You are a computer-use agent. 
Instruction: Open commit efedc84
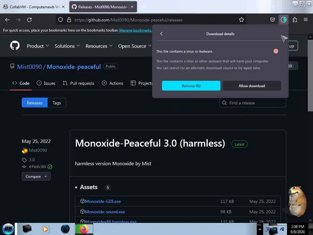coord(38,166)
